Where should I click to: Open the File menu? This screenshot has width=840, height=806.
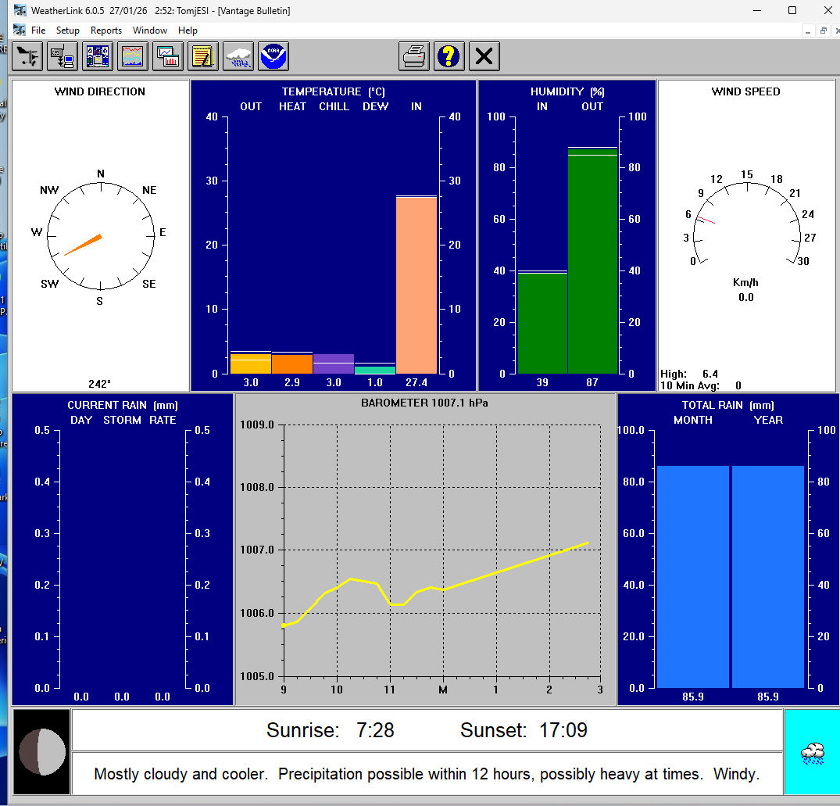point(38,30)
